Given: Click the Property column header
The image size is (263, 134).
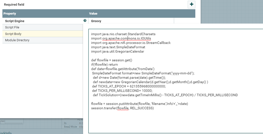Looking at the screenshot, I should tap(10, 14).
